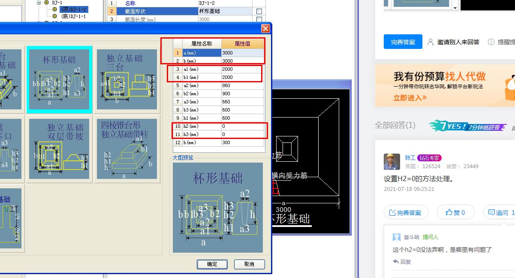Image resolution: width=515 pixels, height=278 pixels.
Task: Click the 奋斗哈 commenter name
Action: click(412, 237)
